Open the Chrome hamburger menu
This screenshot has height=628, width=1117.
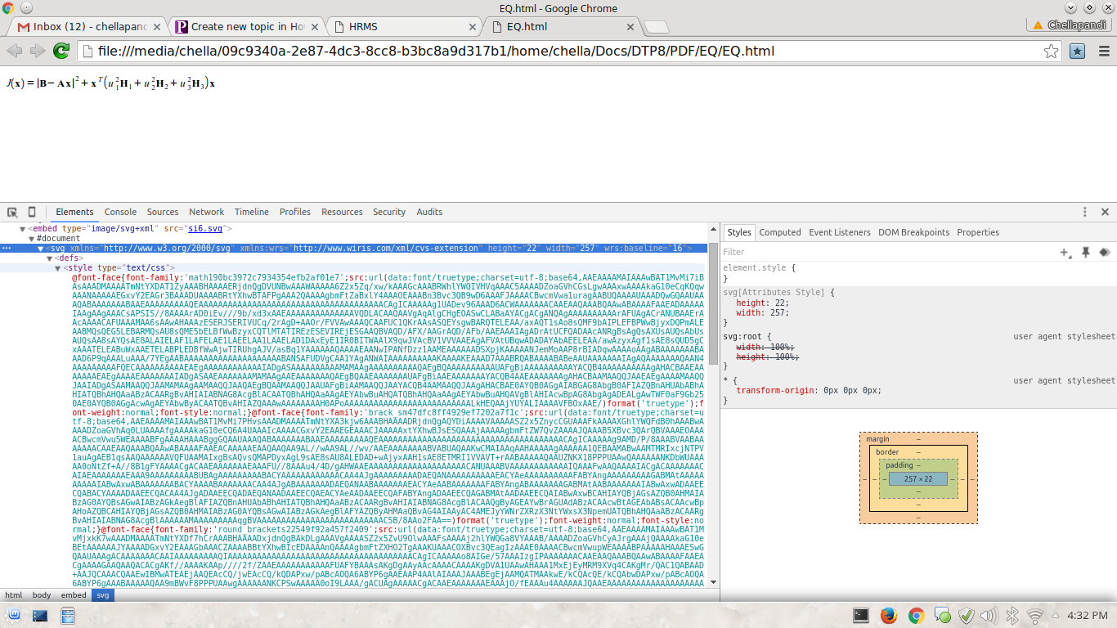point(1104,52)
